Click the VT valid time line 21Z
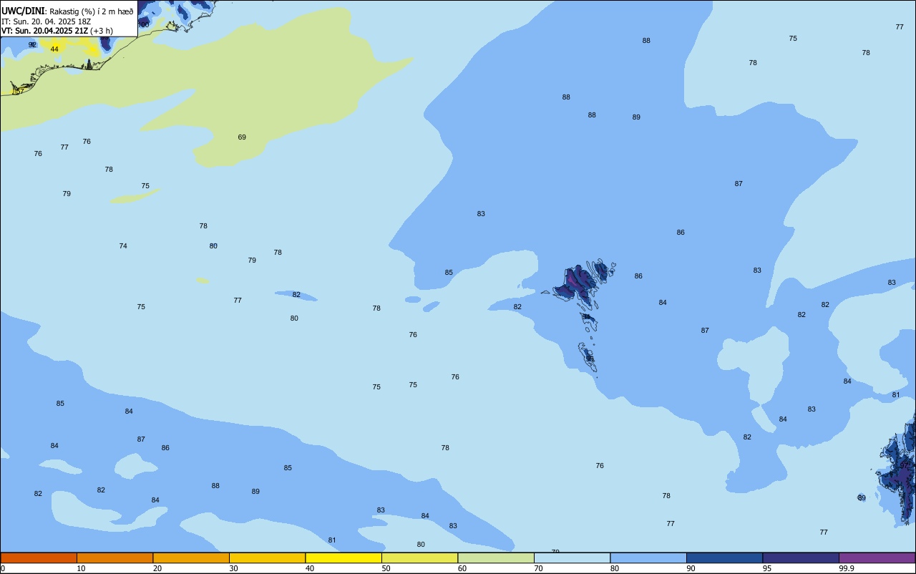 coord(57,31)
